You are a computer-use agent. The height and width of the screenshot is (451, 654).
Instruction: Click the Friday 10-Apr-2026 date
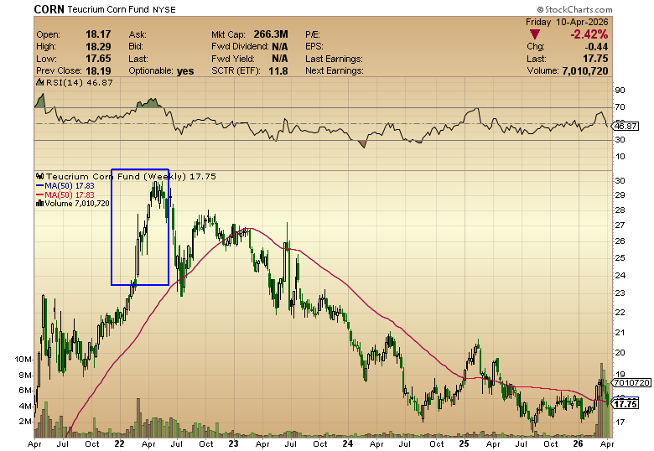[x=567, y=22]
